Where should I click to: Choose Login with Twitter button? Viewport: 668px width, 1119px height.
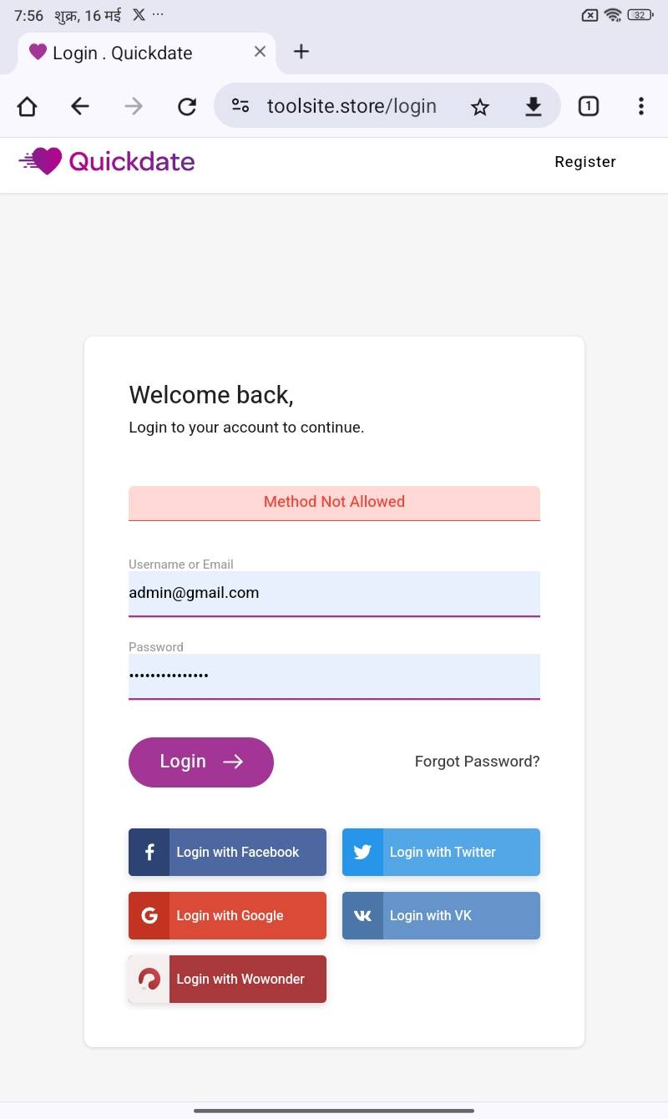(x=441, y=852)
